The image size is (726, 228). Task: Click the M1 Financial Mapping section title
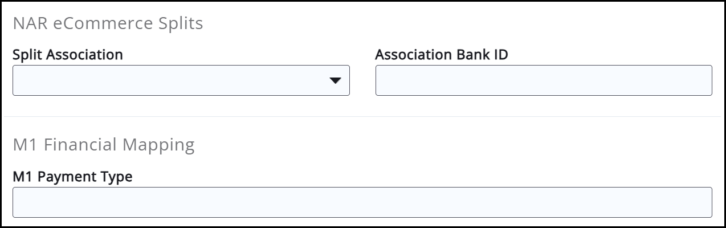click(x=103, y=145)
